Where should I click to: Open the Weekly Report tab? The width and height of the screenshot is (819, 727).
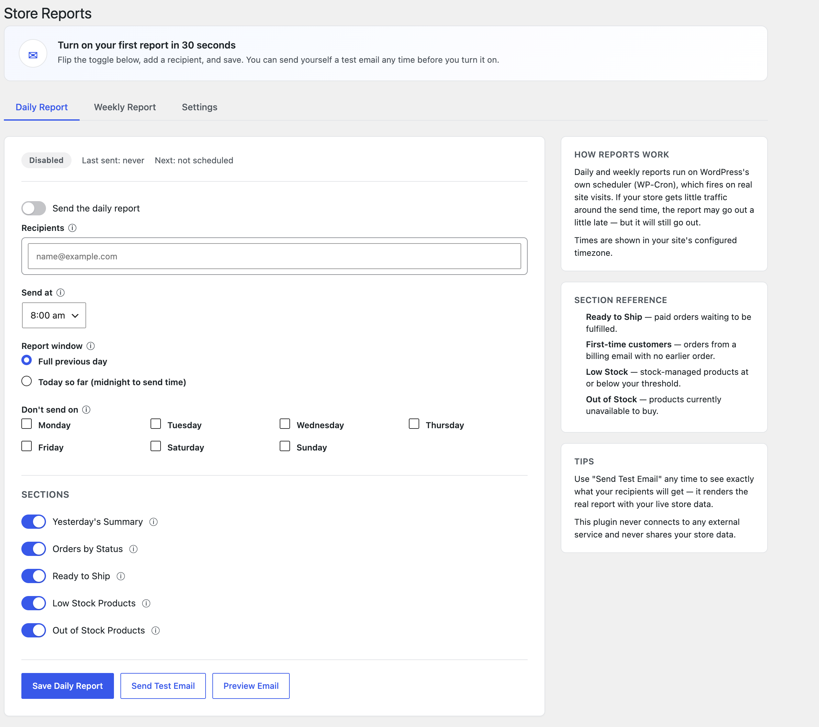tap(125, 107)
